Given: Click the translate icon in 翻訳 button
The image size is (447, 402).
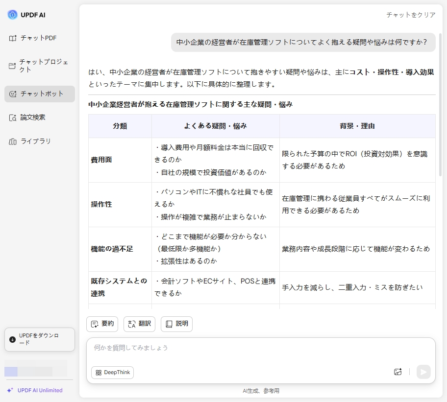Looking at the screenshot, I should click(x=132, y=324).
